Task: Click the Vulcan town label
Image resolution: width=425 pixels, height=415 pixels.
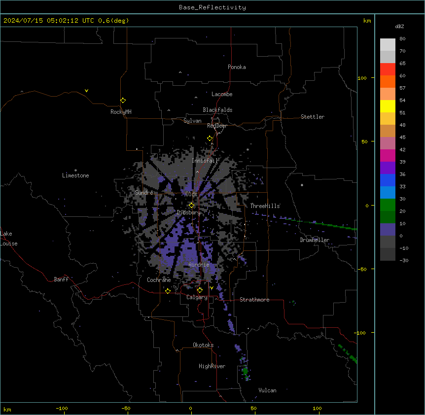Action: [x=268, y=390]
